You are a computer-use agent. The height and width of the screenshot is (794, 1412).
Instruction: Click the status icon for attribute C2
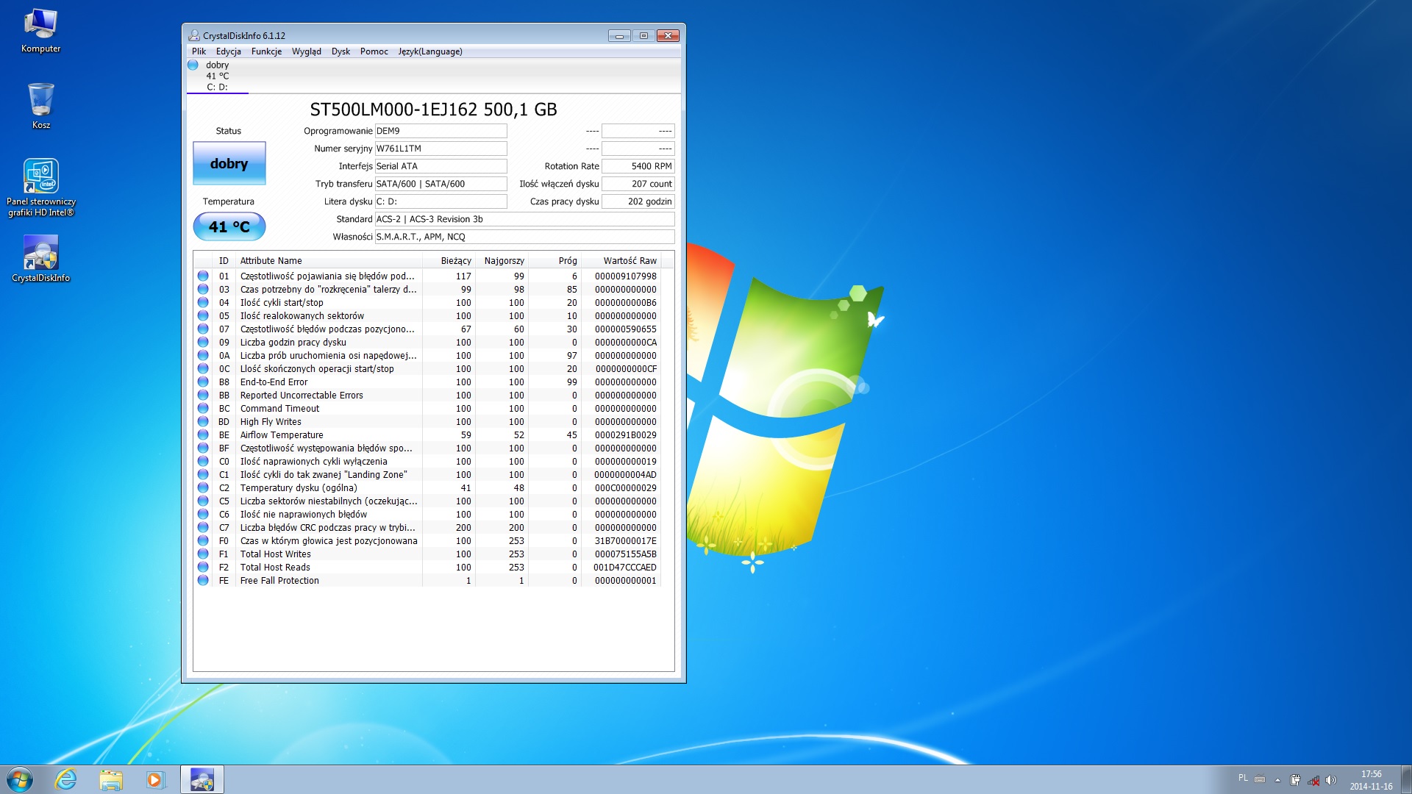[203, 487]
